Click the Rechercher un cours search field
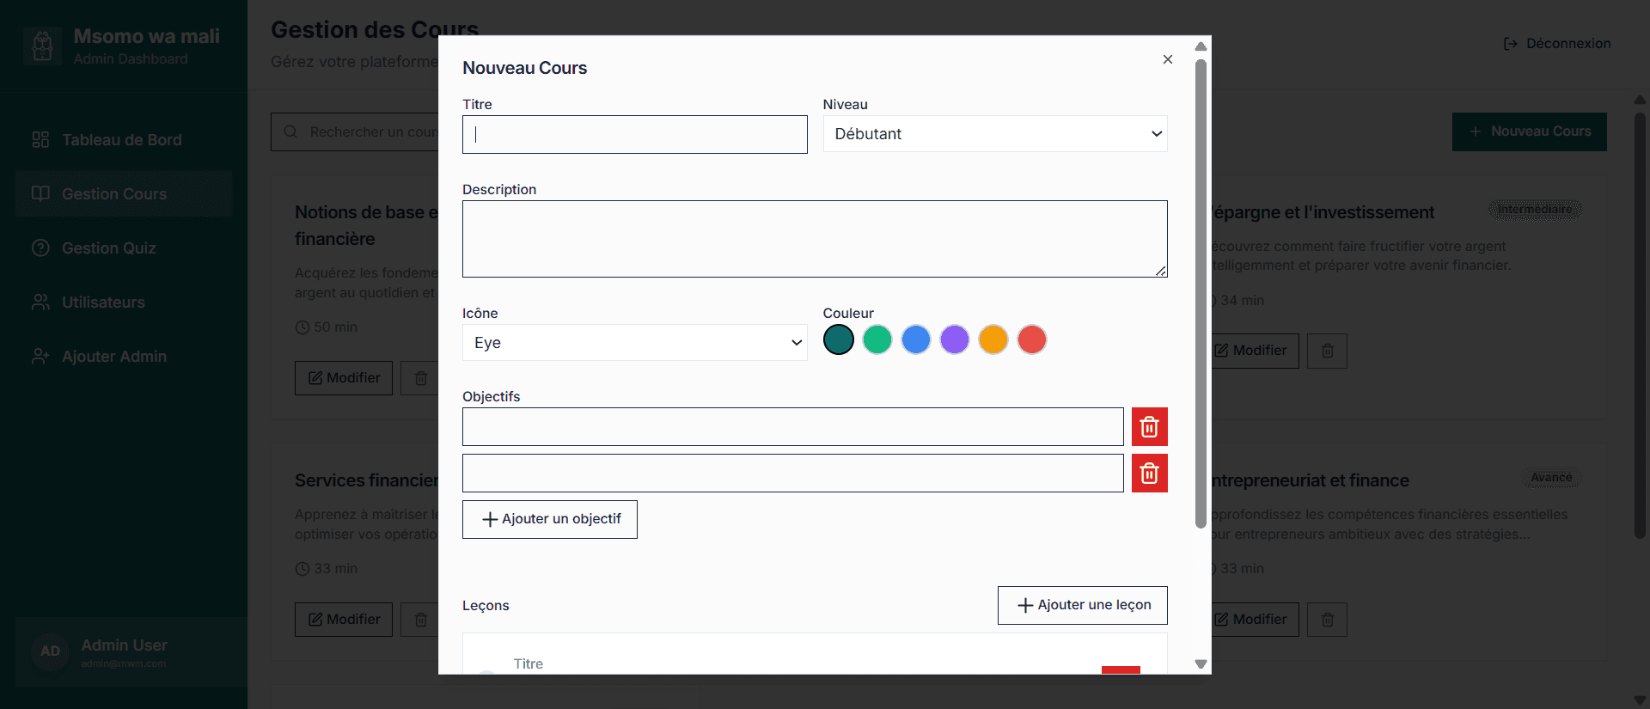 click(355, 132)
